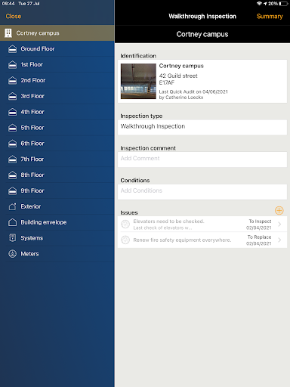Select the 2nd Floor icon

[12, 80]
